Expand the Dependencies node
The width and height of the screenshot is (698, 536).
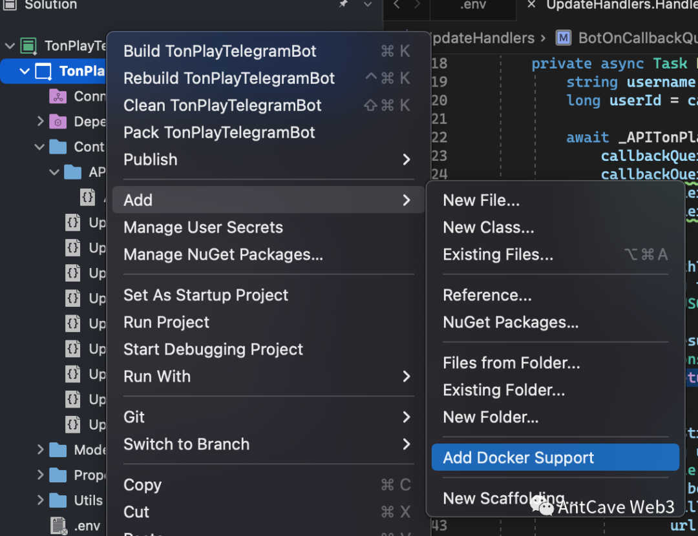[40, 121]
